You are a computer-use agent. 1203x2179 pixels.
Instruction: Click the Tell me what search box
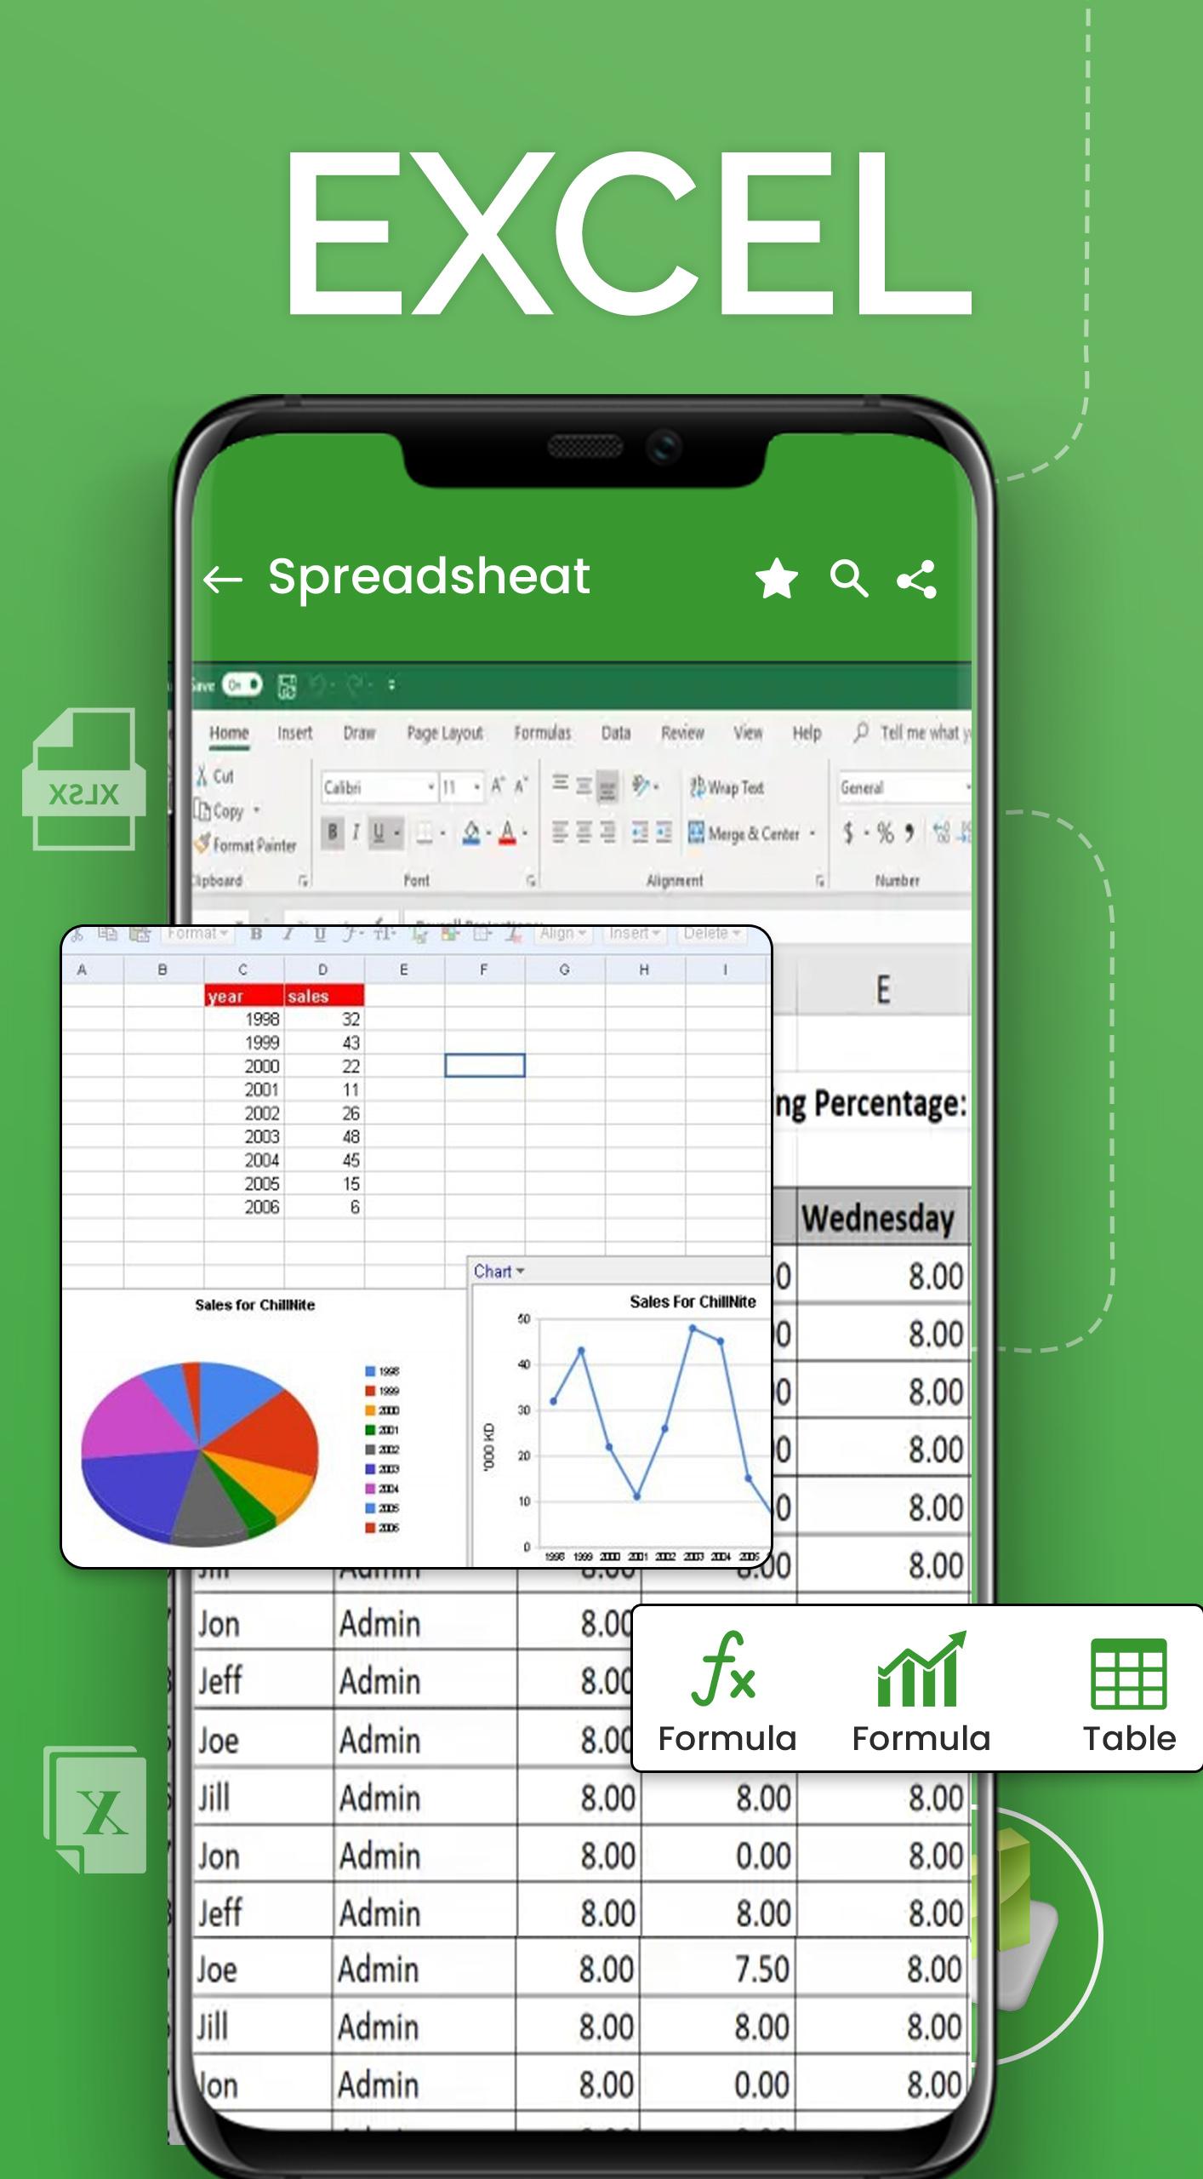point(912,733)
